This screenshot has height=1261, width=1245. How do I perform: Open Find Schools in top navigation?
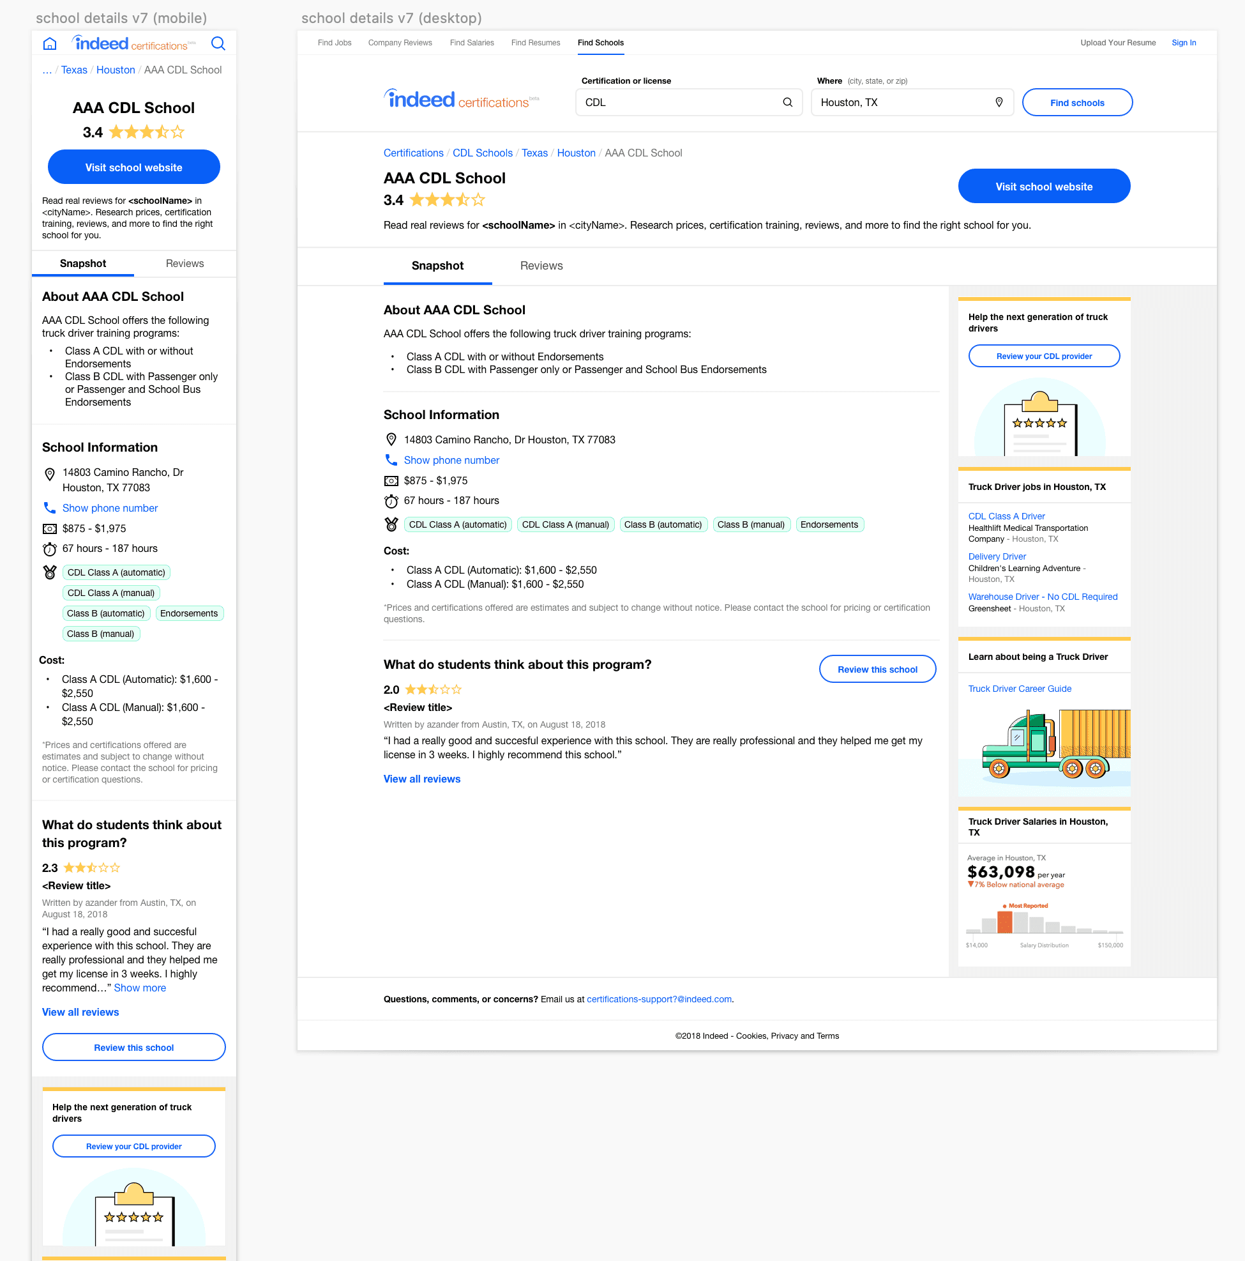[601, 43]
